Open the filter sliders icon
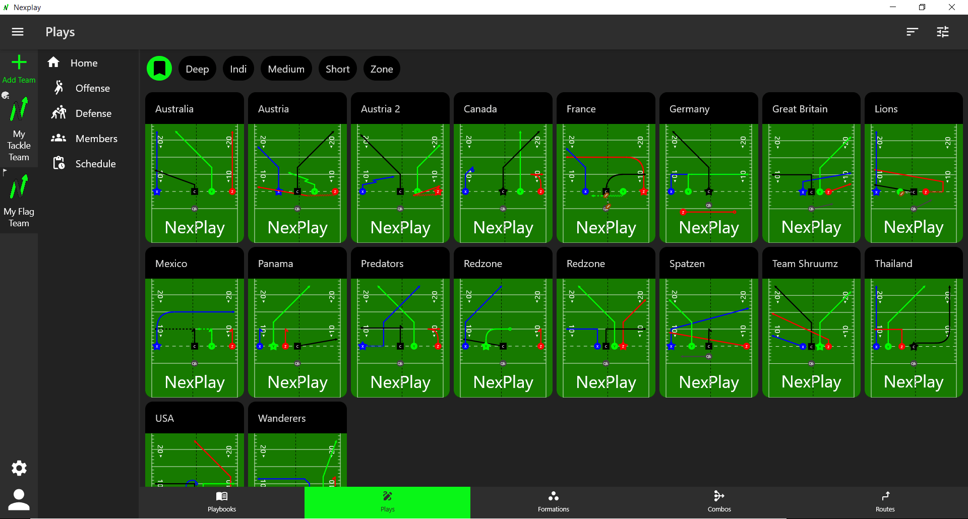Image resolution: width=968 pixels, height=519 pixels. 942,32
